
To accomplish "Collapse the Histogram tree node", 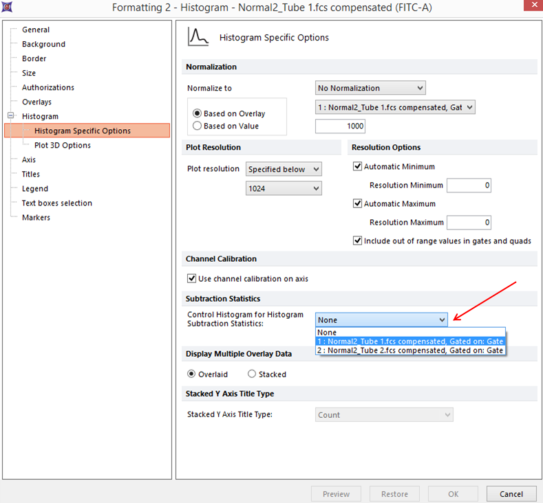I will coord(10,116).
